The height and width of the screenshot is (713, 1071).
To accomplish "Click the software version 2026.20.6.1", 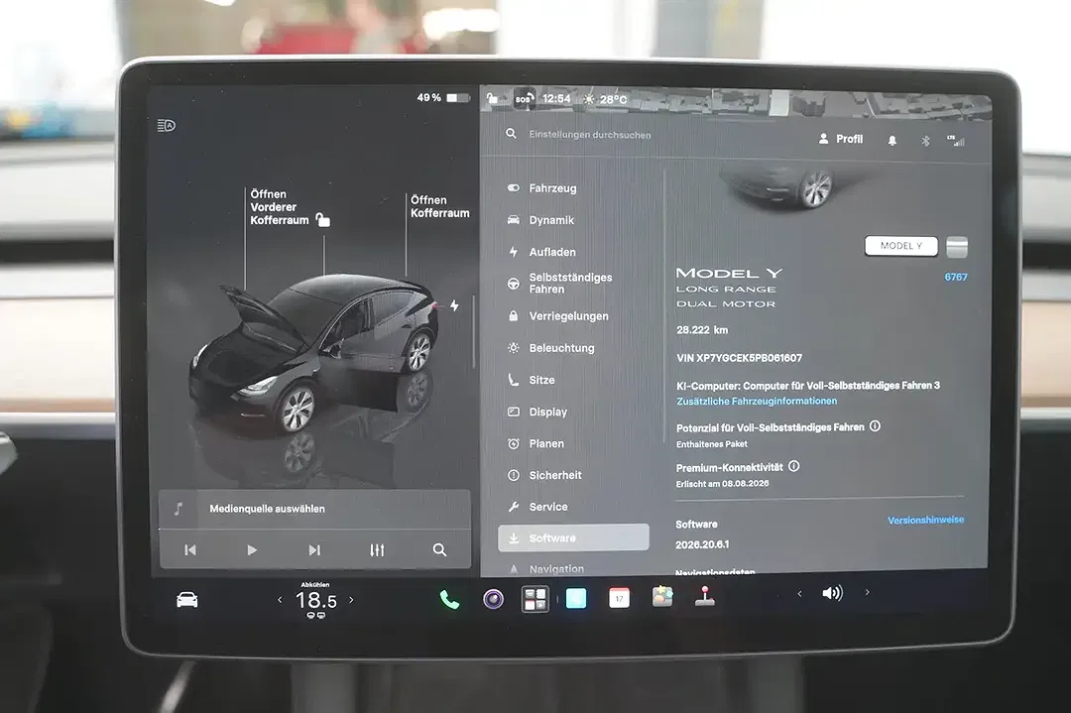I will (702, 544).
